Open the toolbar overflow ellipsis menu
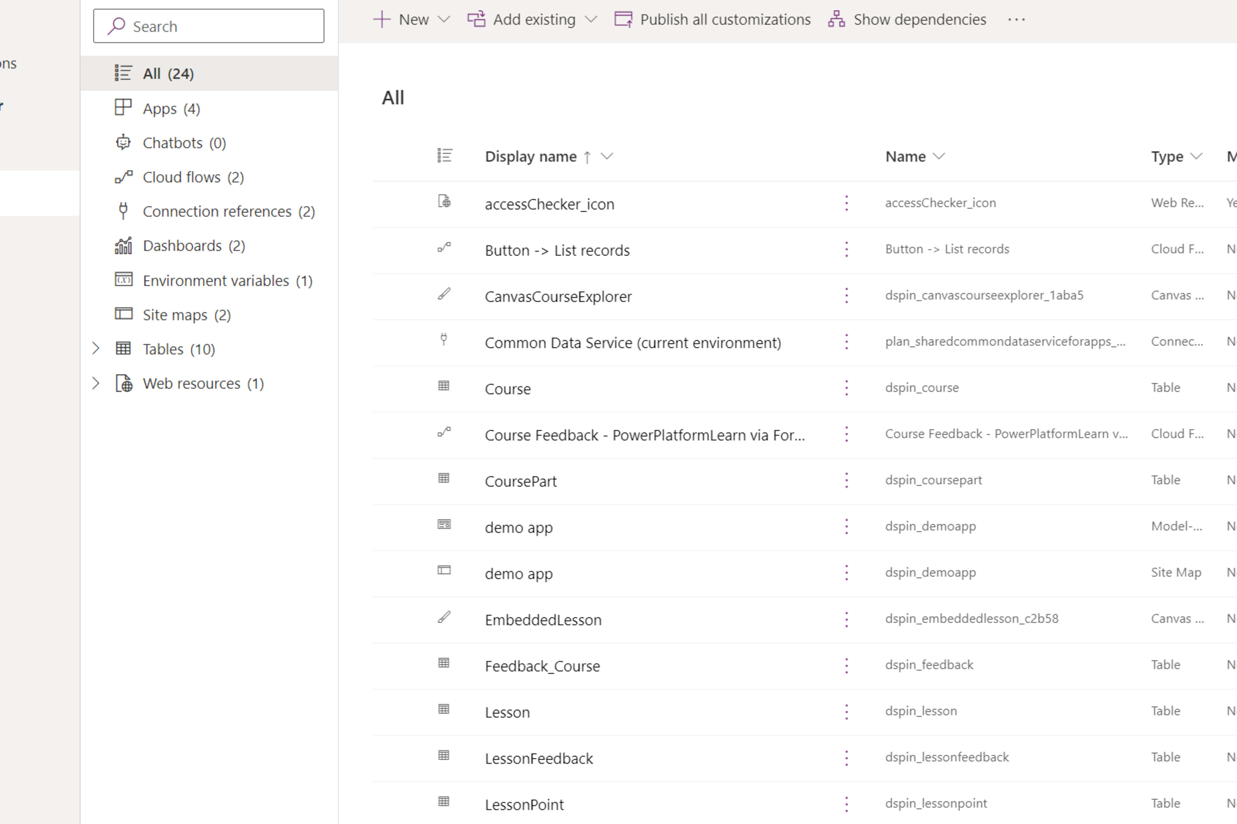Viewport: 1237px width, 824px height. [x=1017, y=19]
